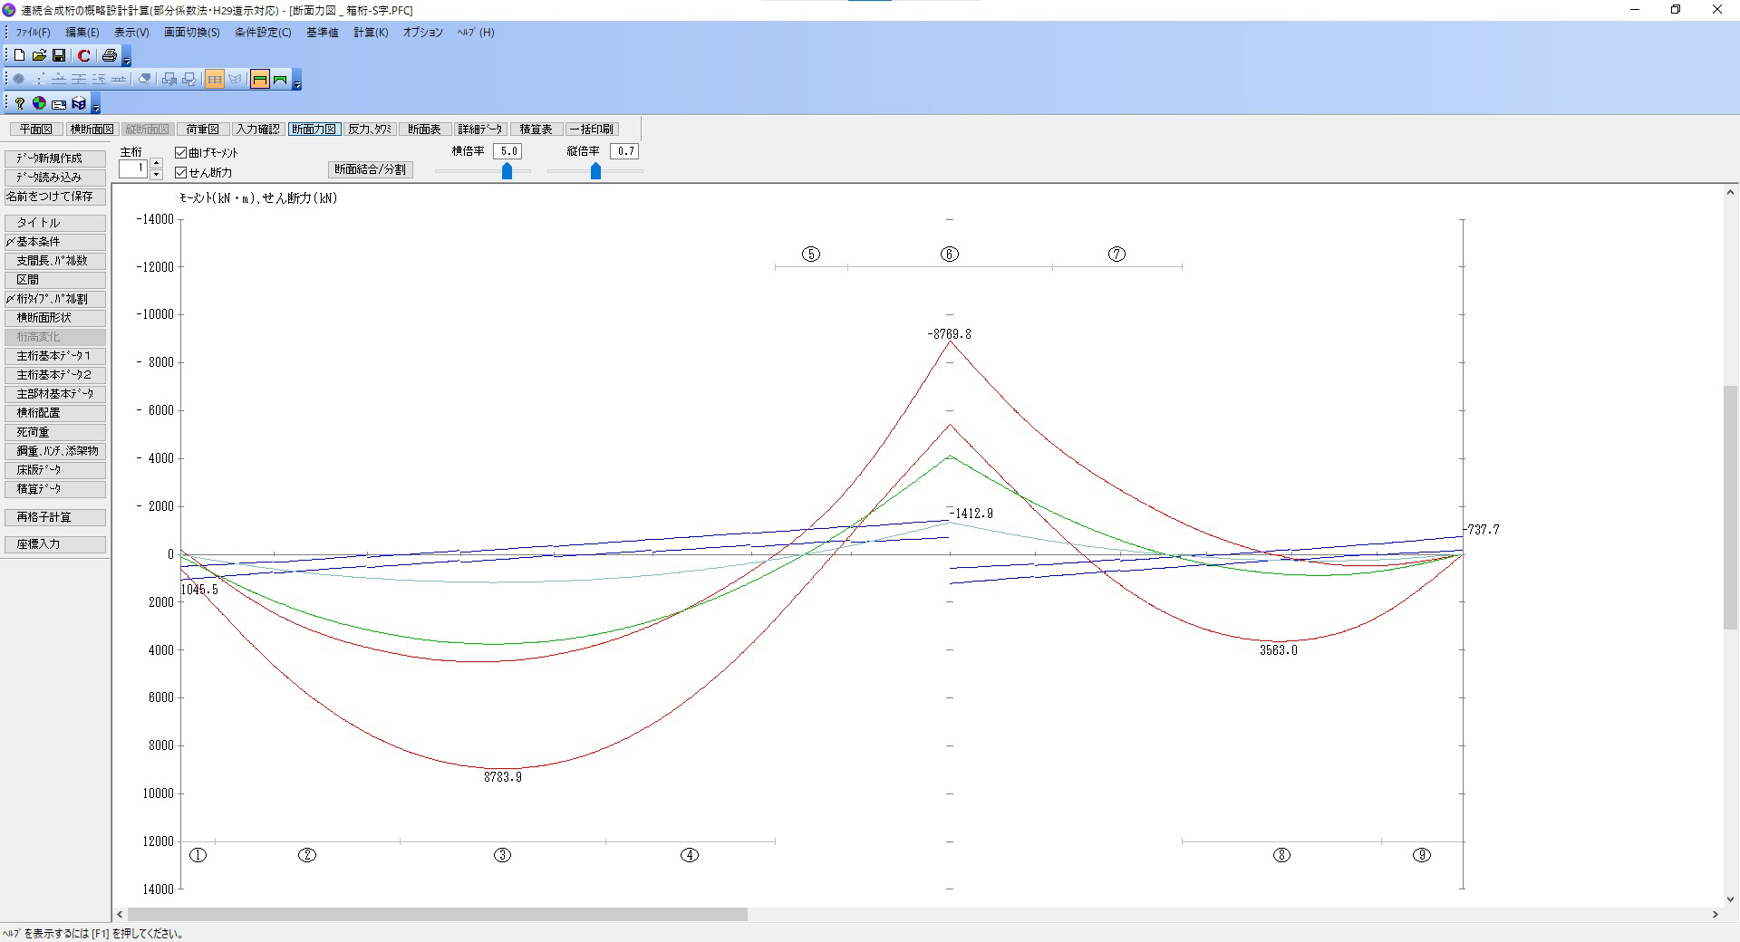Switch to the 断面表 tab
This screenshot has width=1740, height=942.
tap(424, 130)
